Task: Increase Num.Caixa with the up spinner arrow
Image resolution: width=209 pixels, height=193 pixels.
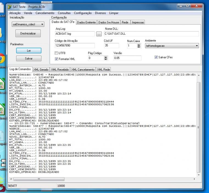Action: click(139, 45)
